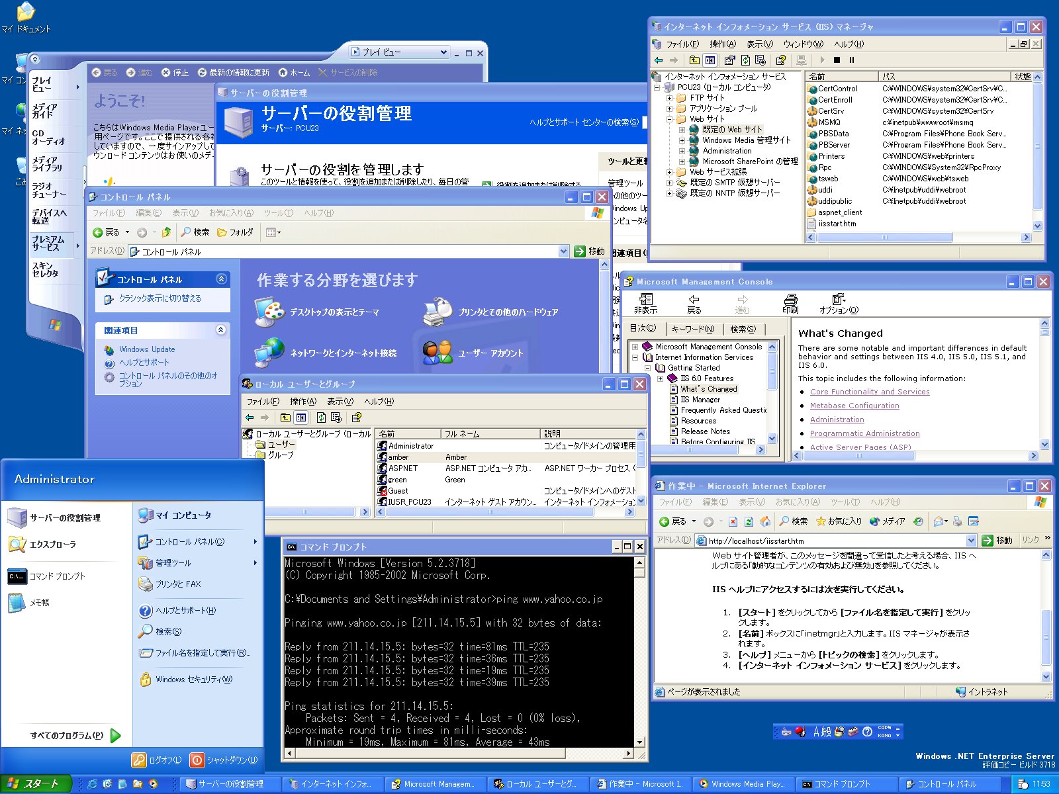
Task: Click the Start (スタート) button
Action: coord(35,784)
